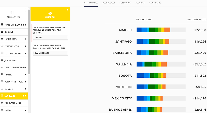Click Barcelona's budget value -$23,490
Viewport: 207px width, 113px height.
pos(199,53)
